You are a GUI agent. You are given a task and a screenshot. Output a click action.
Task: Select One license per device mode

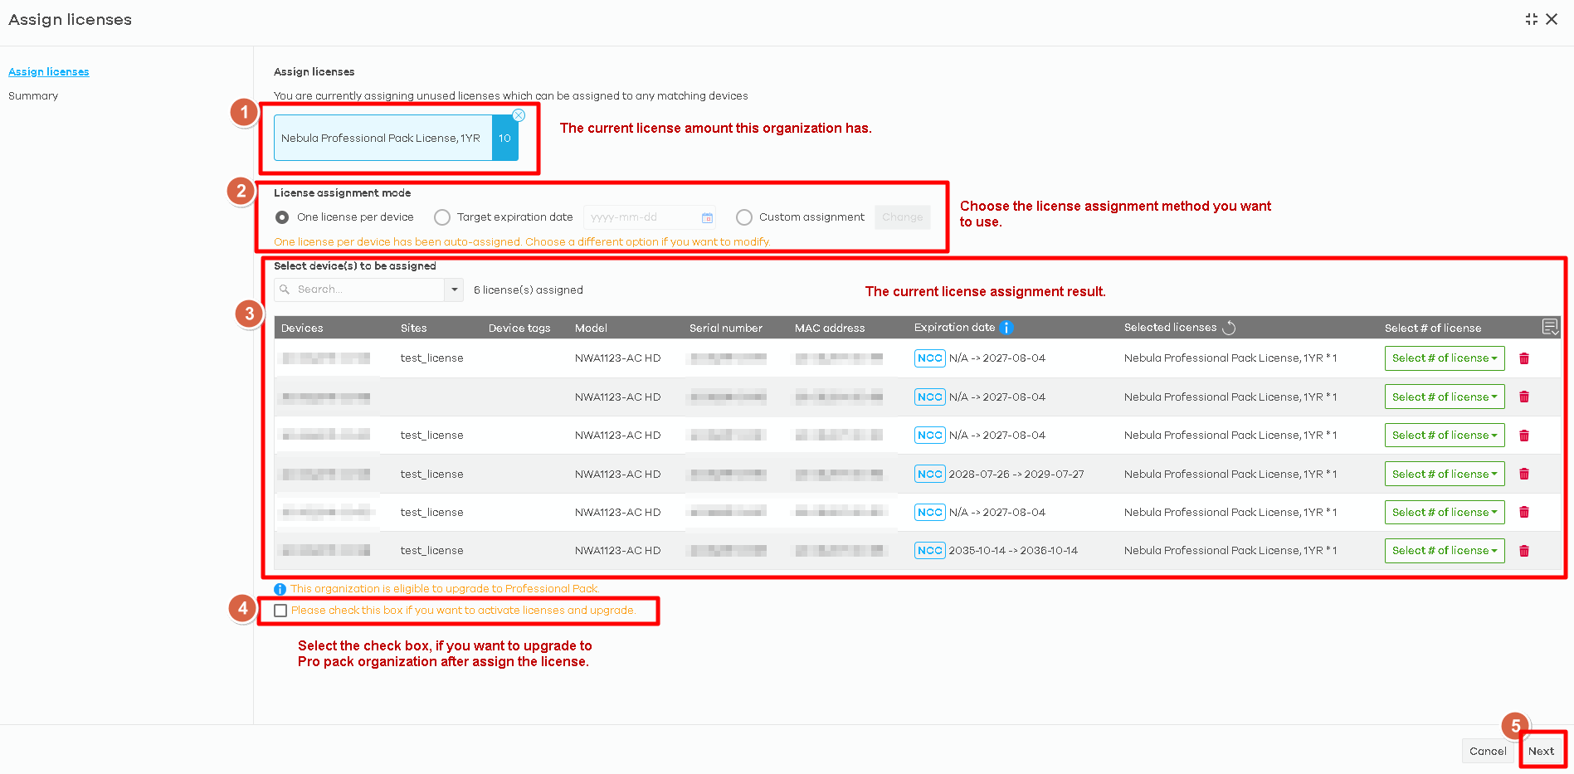tap(282, 217)
